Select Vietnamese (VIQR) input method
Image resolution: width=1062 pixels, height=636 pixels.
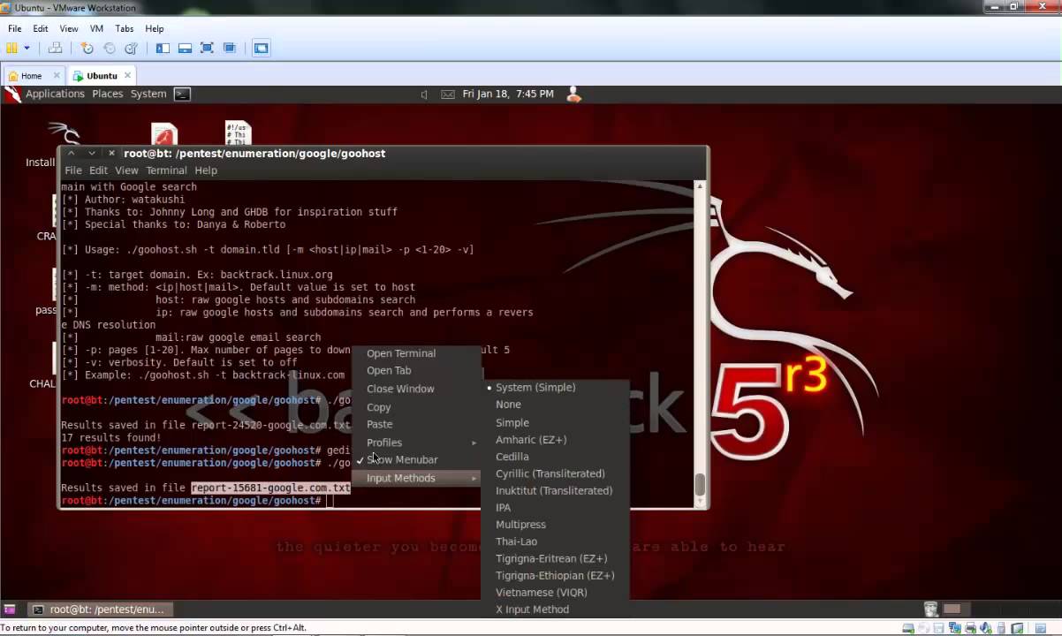[556, 592]
